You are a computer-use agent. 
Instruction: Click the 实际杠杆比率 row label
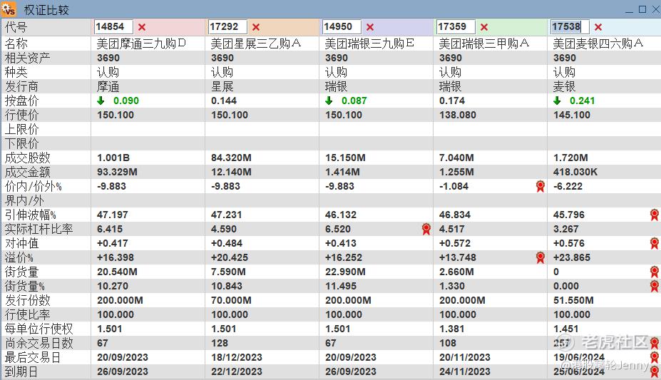point(39,229)
